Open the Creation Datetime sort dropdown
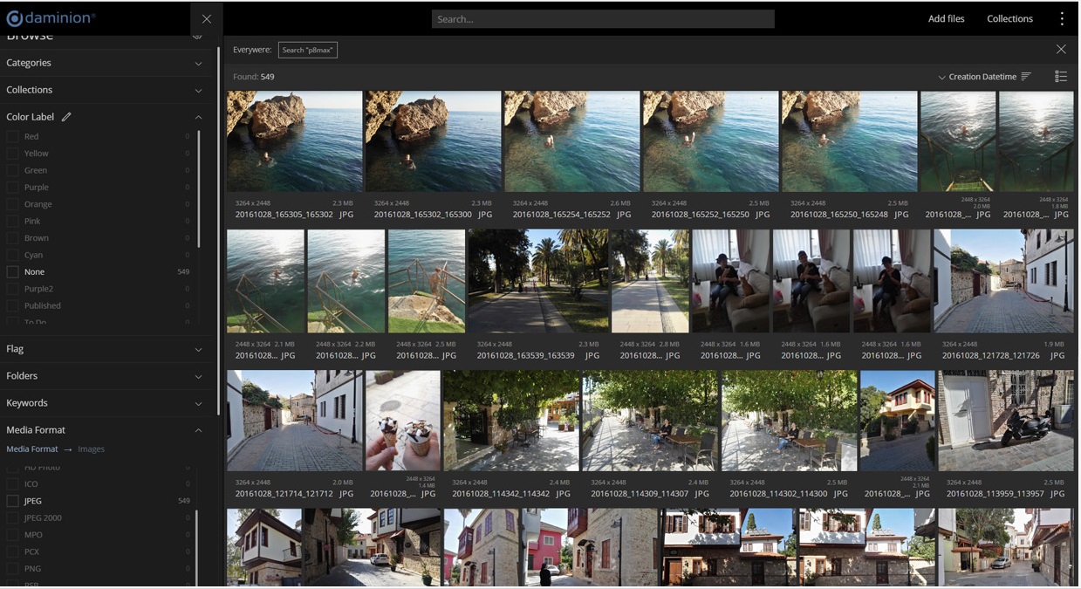The image size is (1081, 589). 982,77
